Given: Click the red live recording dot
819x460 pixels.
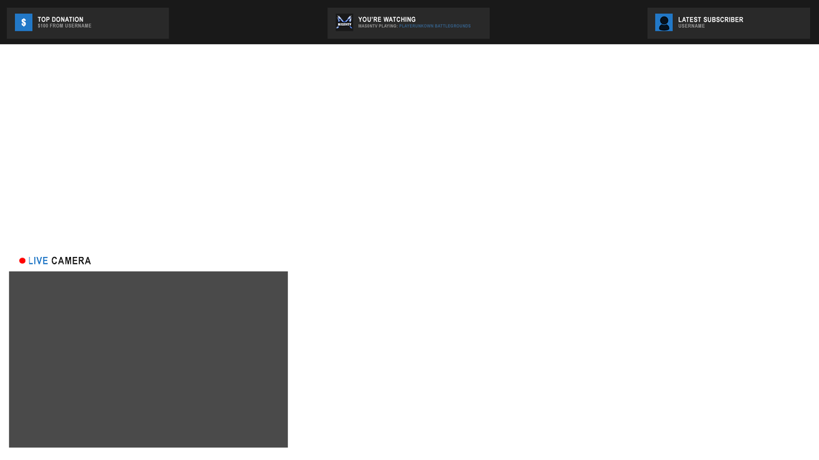Looking at the screenshot, I should click(23, 261).
